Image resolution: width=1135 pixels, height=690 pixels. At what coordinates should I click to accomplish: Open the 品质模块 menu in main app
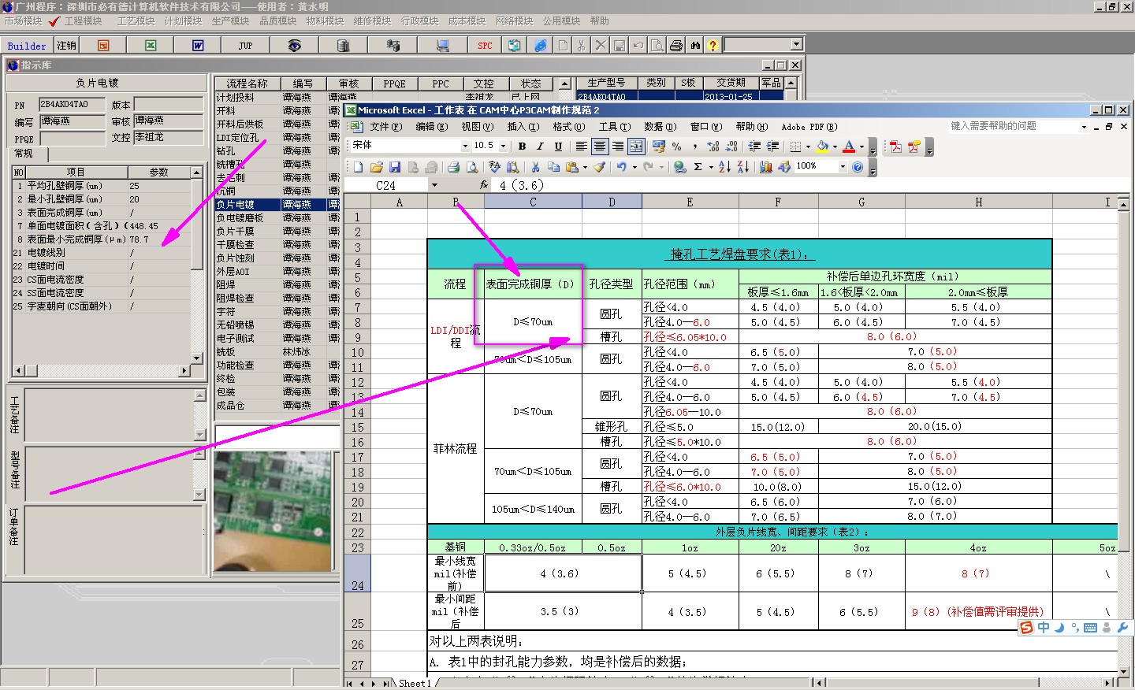point(277,21)
